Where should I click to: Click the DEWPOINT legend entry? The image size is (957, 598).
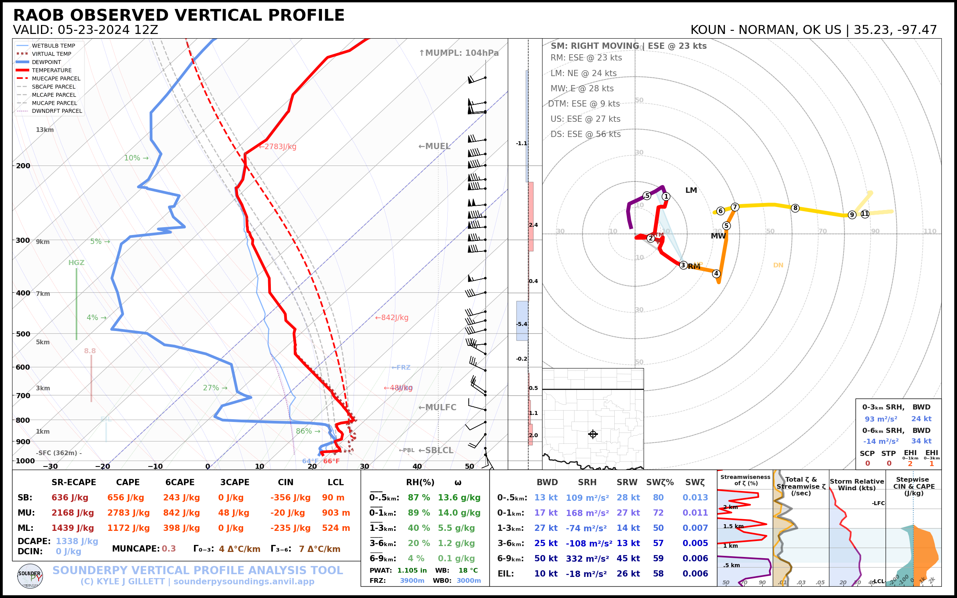click(x=46, y=62)
